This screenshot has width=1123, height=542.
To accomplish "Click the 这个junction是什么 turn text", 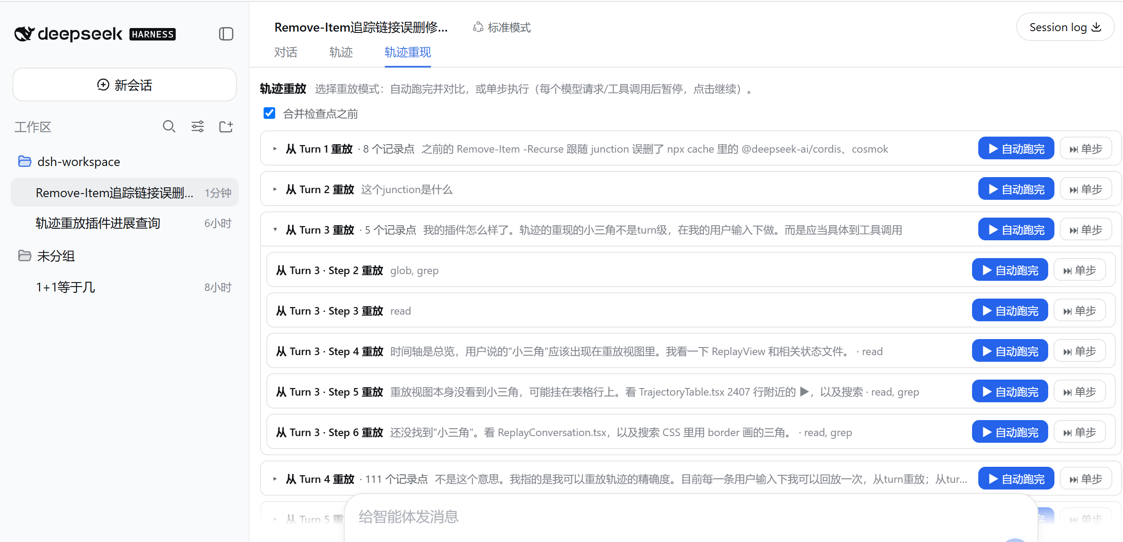I will 407,190.
